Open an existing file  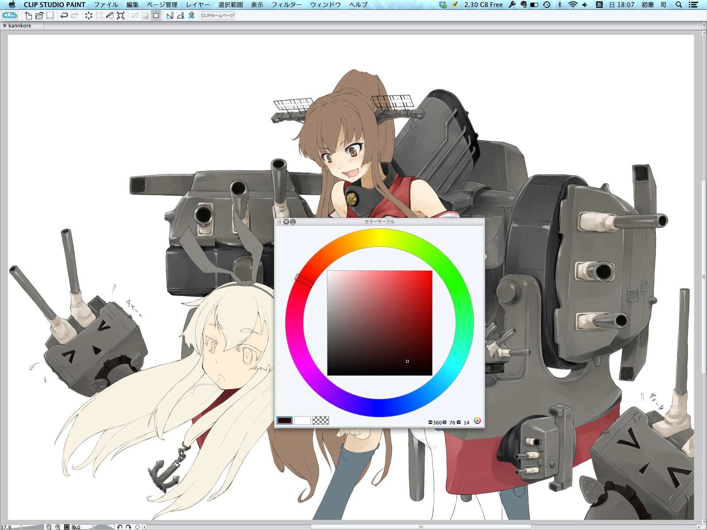(39, 15)
